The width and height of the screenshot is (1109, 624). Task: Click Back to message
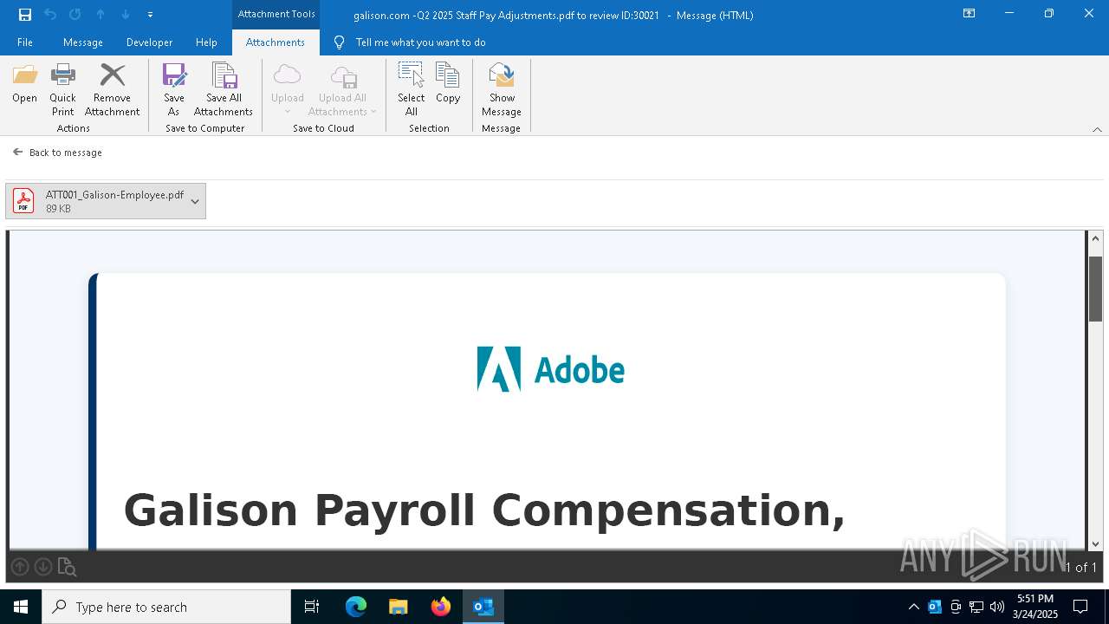[57, 153]
